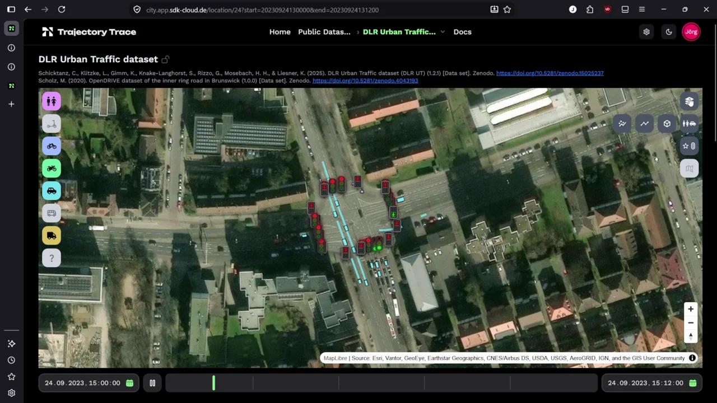Click the layer interaction hand icon
The width and height of the screenshot is (717, 403).
(689, 101)
